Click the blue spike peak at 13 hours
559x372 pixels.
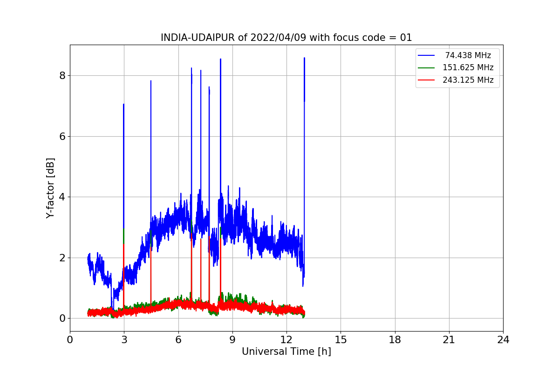point(304,58)
